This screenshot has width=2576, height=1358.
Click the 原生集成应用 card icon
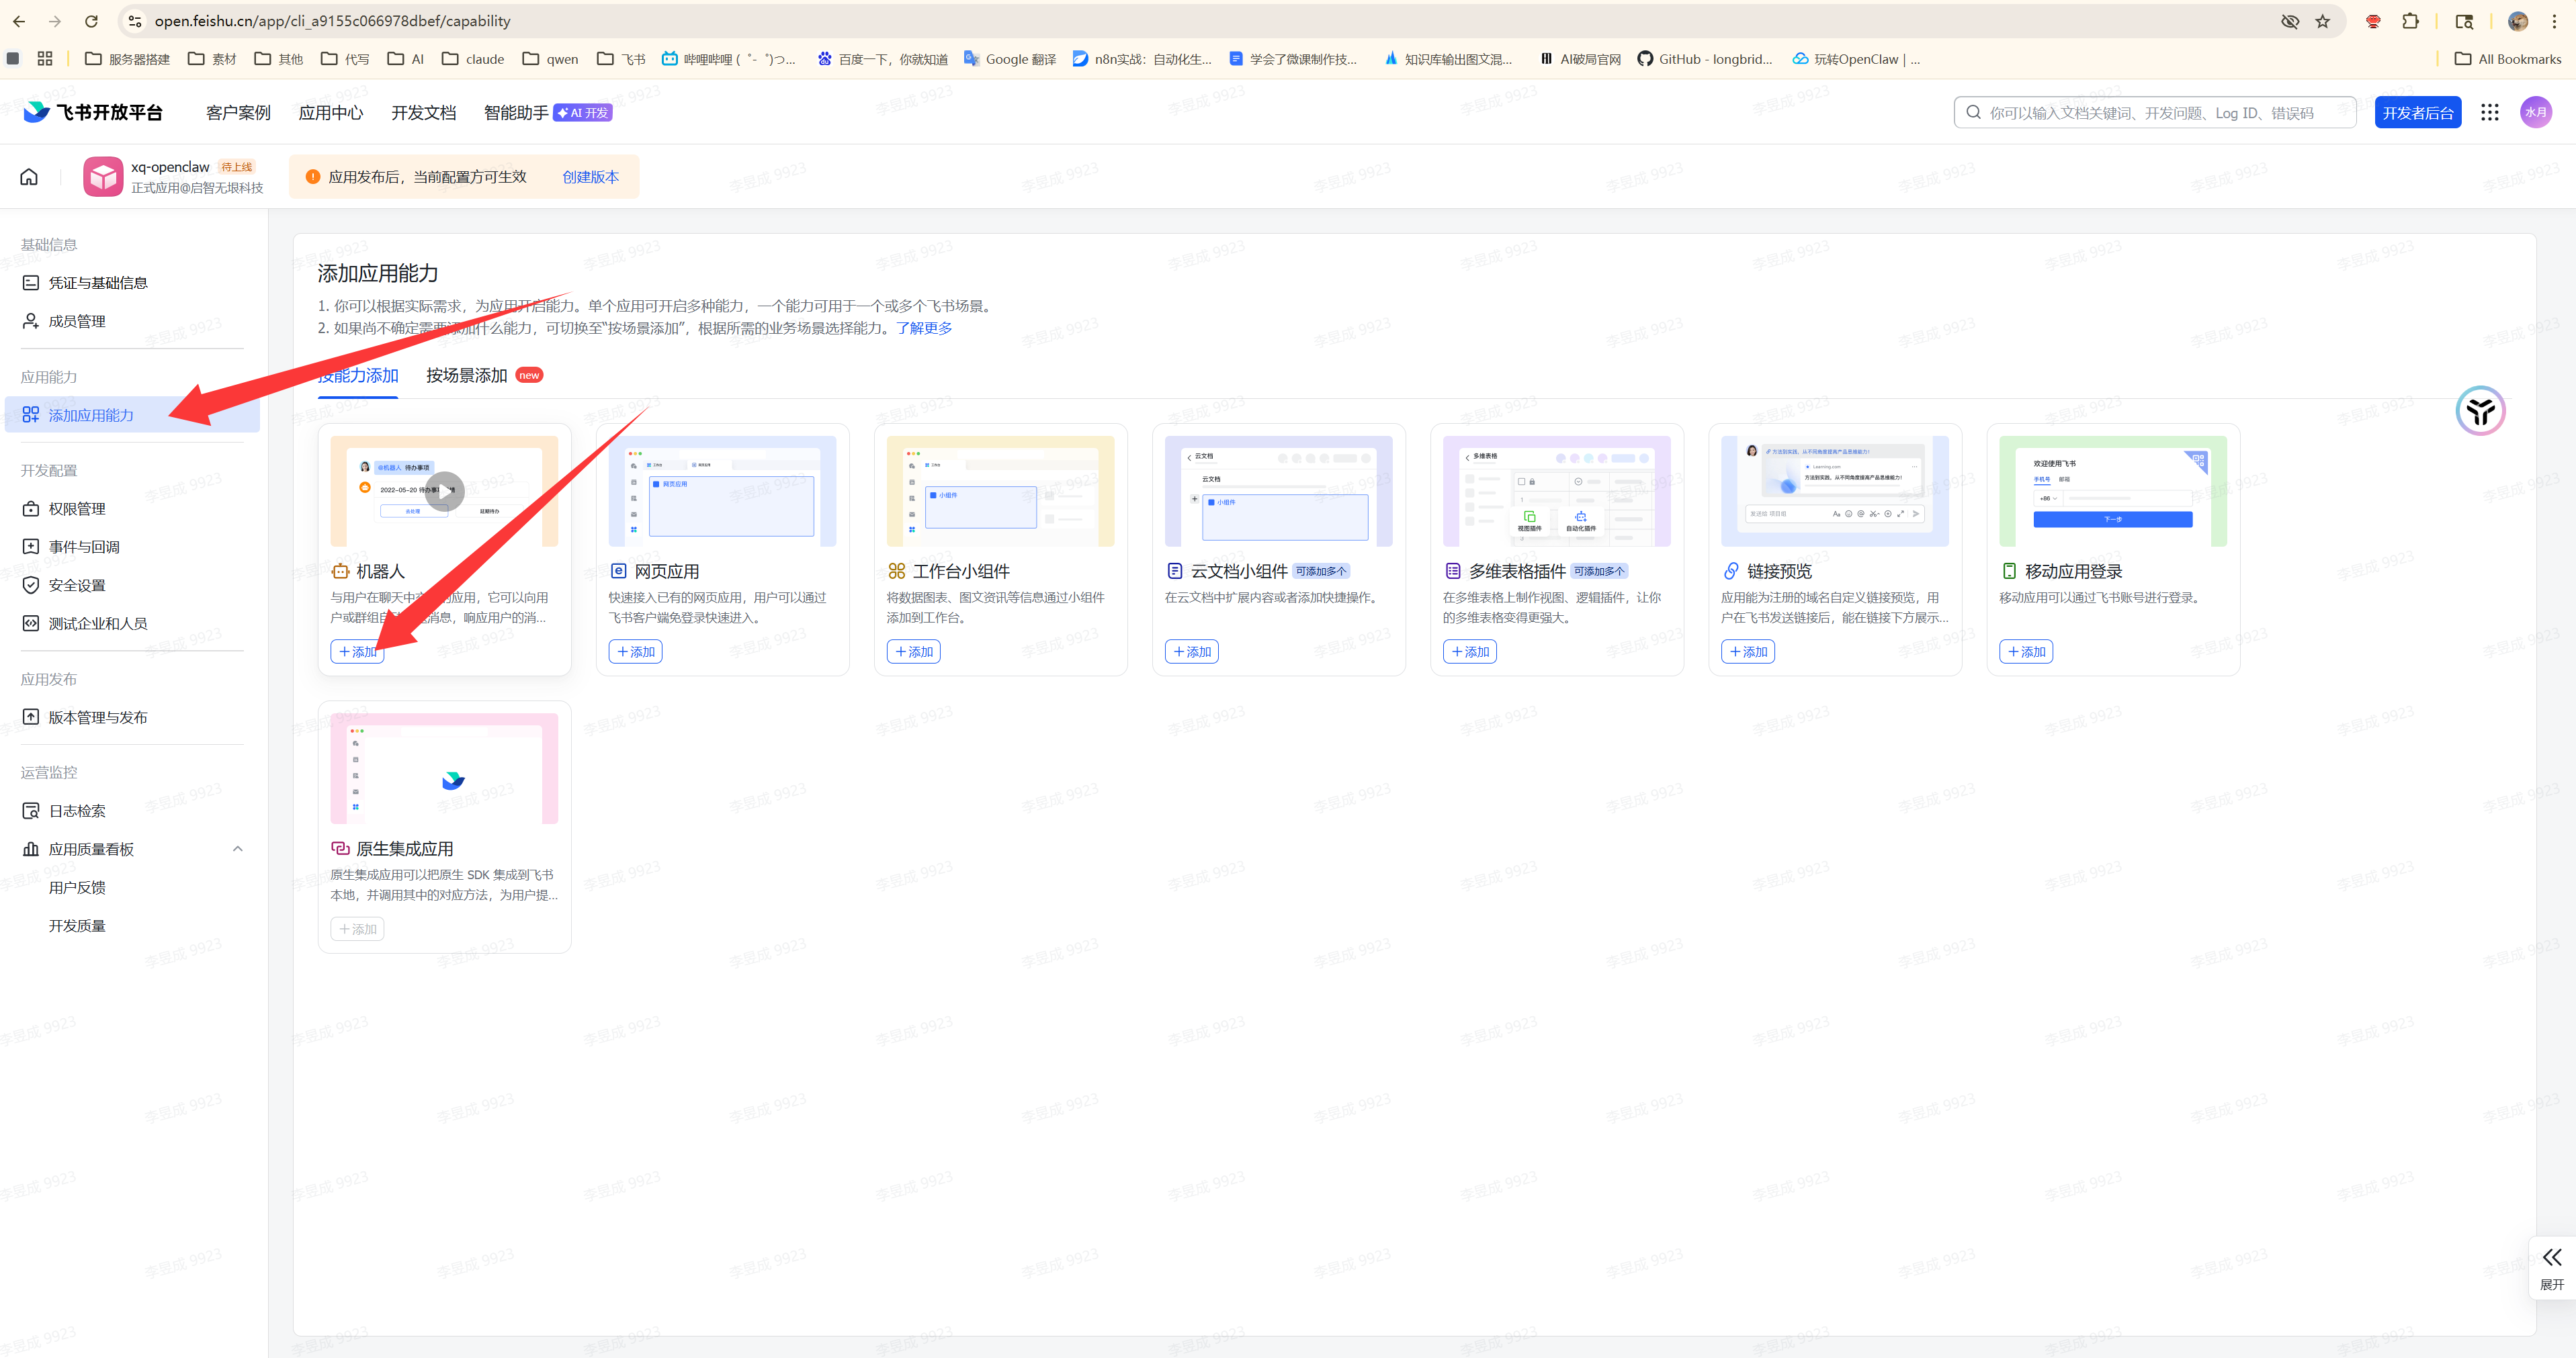340,848
